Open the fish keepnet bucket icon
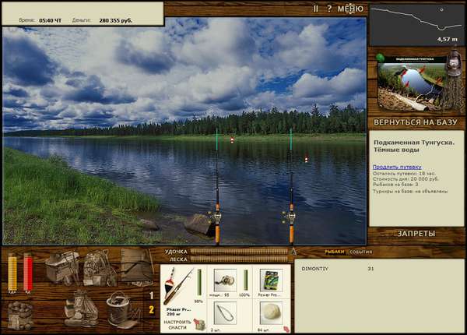Screen dimensions: 467x335 [x=121, y=309]
